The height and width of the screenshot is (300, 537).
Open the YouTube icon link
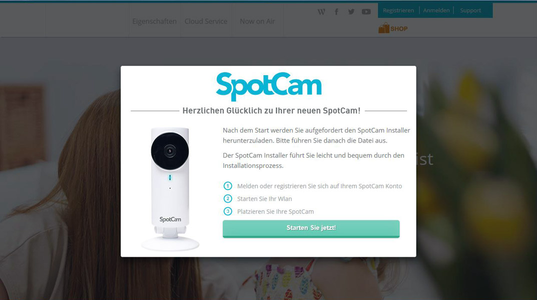(366, 12)
